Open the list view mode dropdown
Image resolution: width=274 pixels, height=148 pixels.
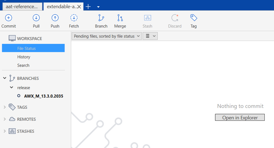[150, 36]
